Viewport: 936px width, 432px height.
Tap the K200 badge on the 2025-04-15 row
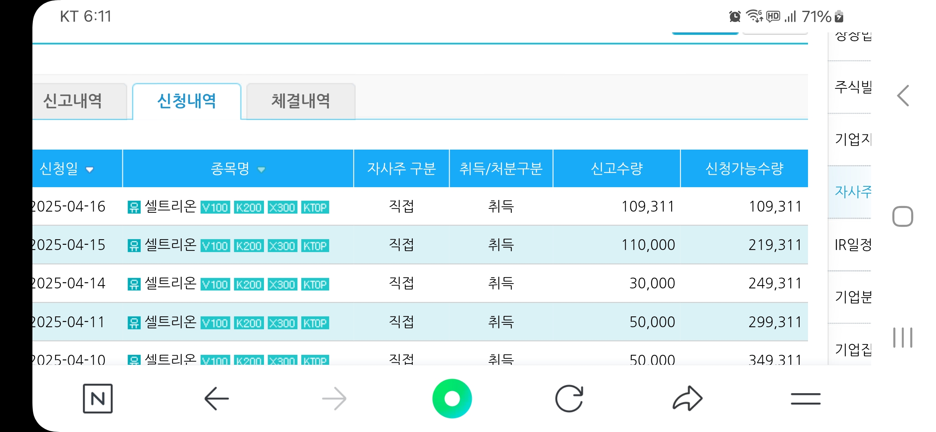tap(248, 246)
